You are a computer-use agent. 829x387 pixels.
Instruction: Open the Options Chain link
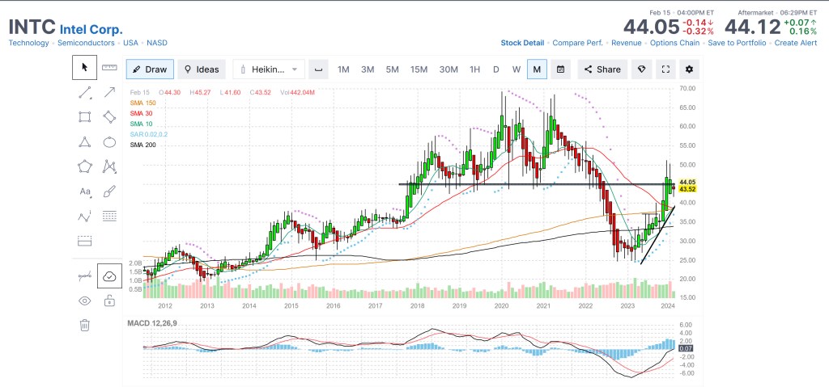(x=674, y=43)
